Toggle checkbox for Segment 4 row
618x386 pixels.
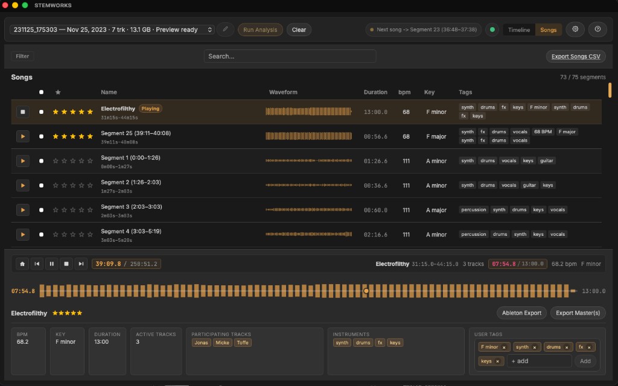coord(42,235)
